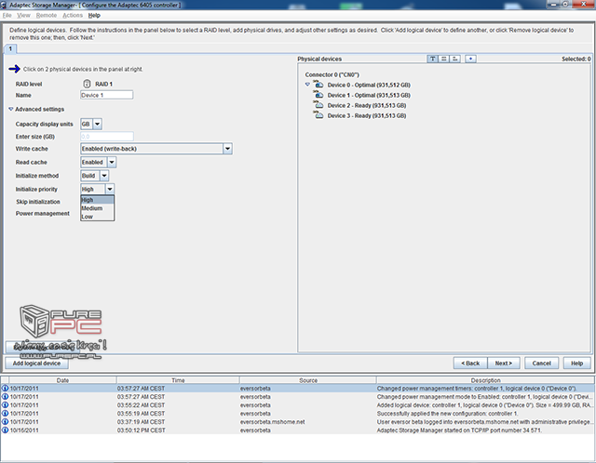The width and height of the screenshot is (596, 463).
Task: Choose Medium in the priority list
Action: coord(97,208)
